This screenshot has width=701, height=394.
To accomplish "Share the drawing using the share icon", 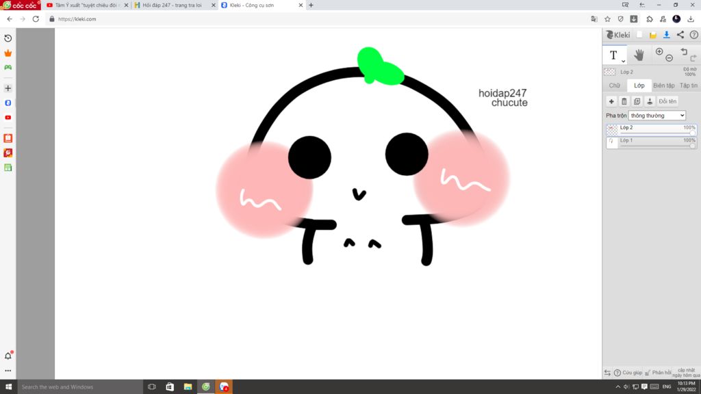I will tap(680, 35).
